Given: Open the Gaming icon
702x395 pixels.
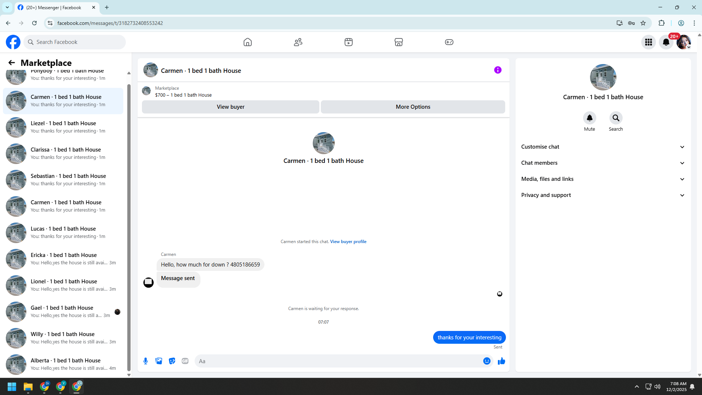Looking at the screenshot, I should coord(449,42).
